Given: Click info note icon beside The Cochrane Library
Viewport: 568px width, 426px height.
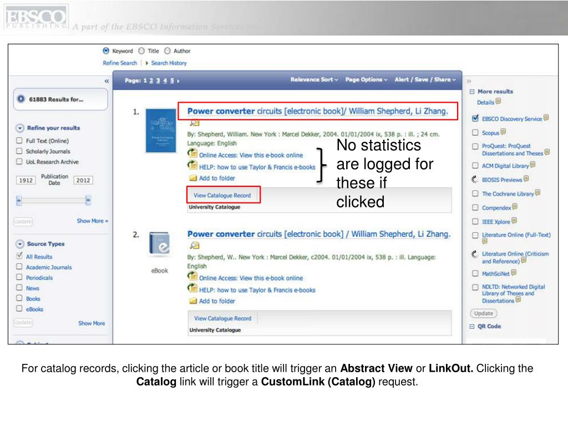Looking at the screenshot, I should coord(537,192).
